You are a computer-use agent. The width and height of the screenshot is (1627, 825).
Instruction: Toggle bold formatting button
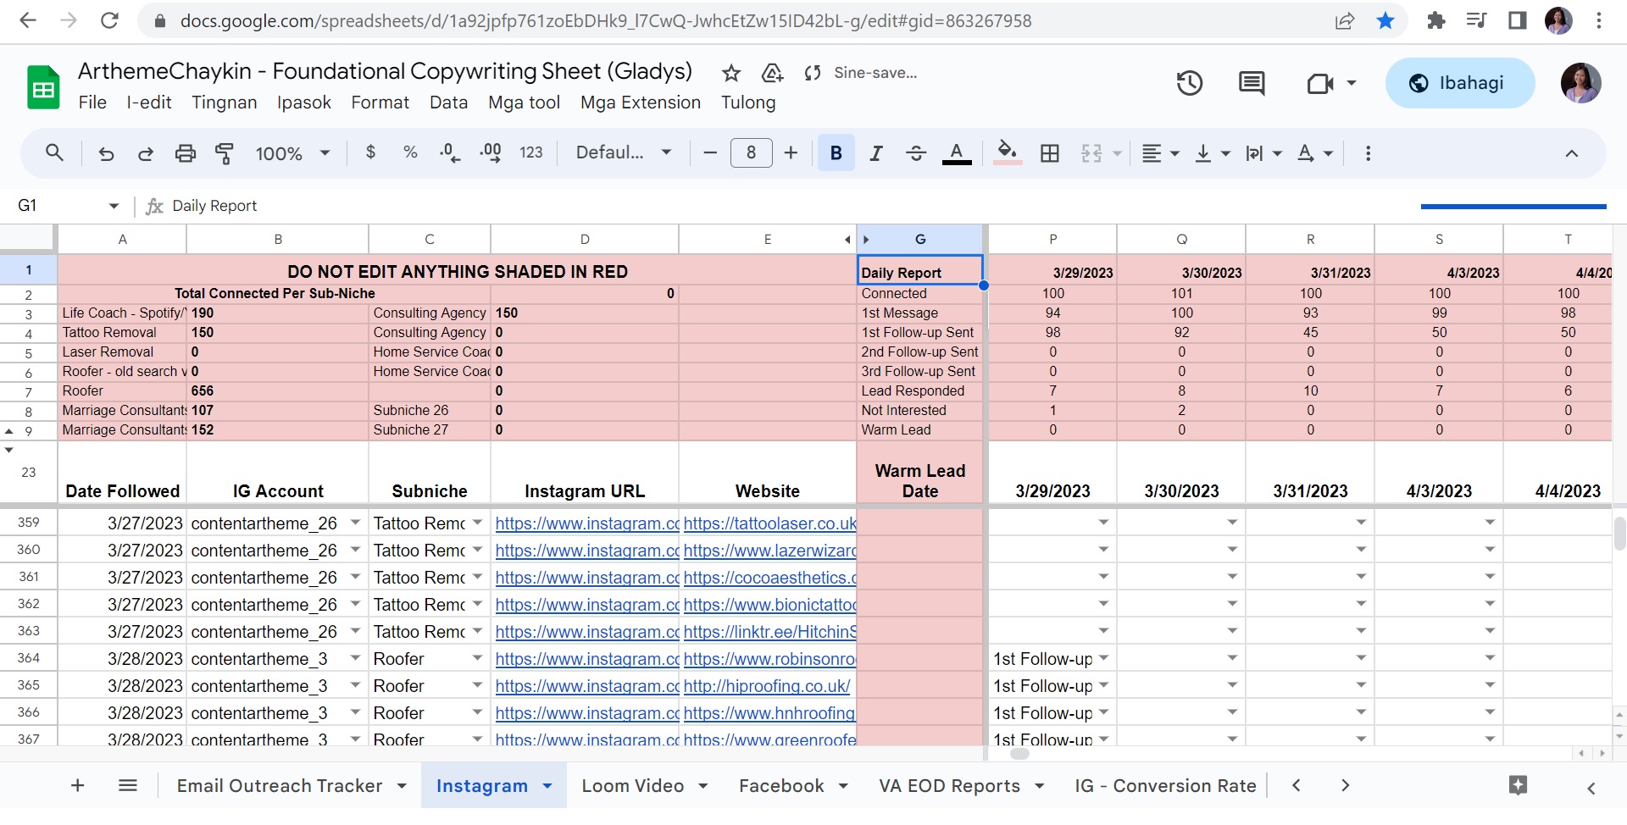(x=836, y=153)
